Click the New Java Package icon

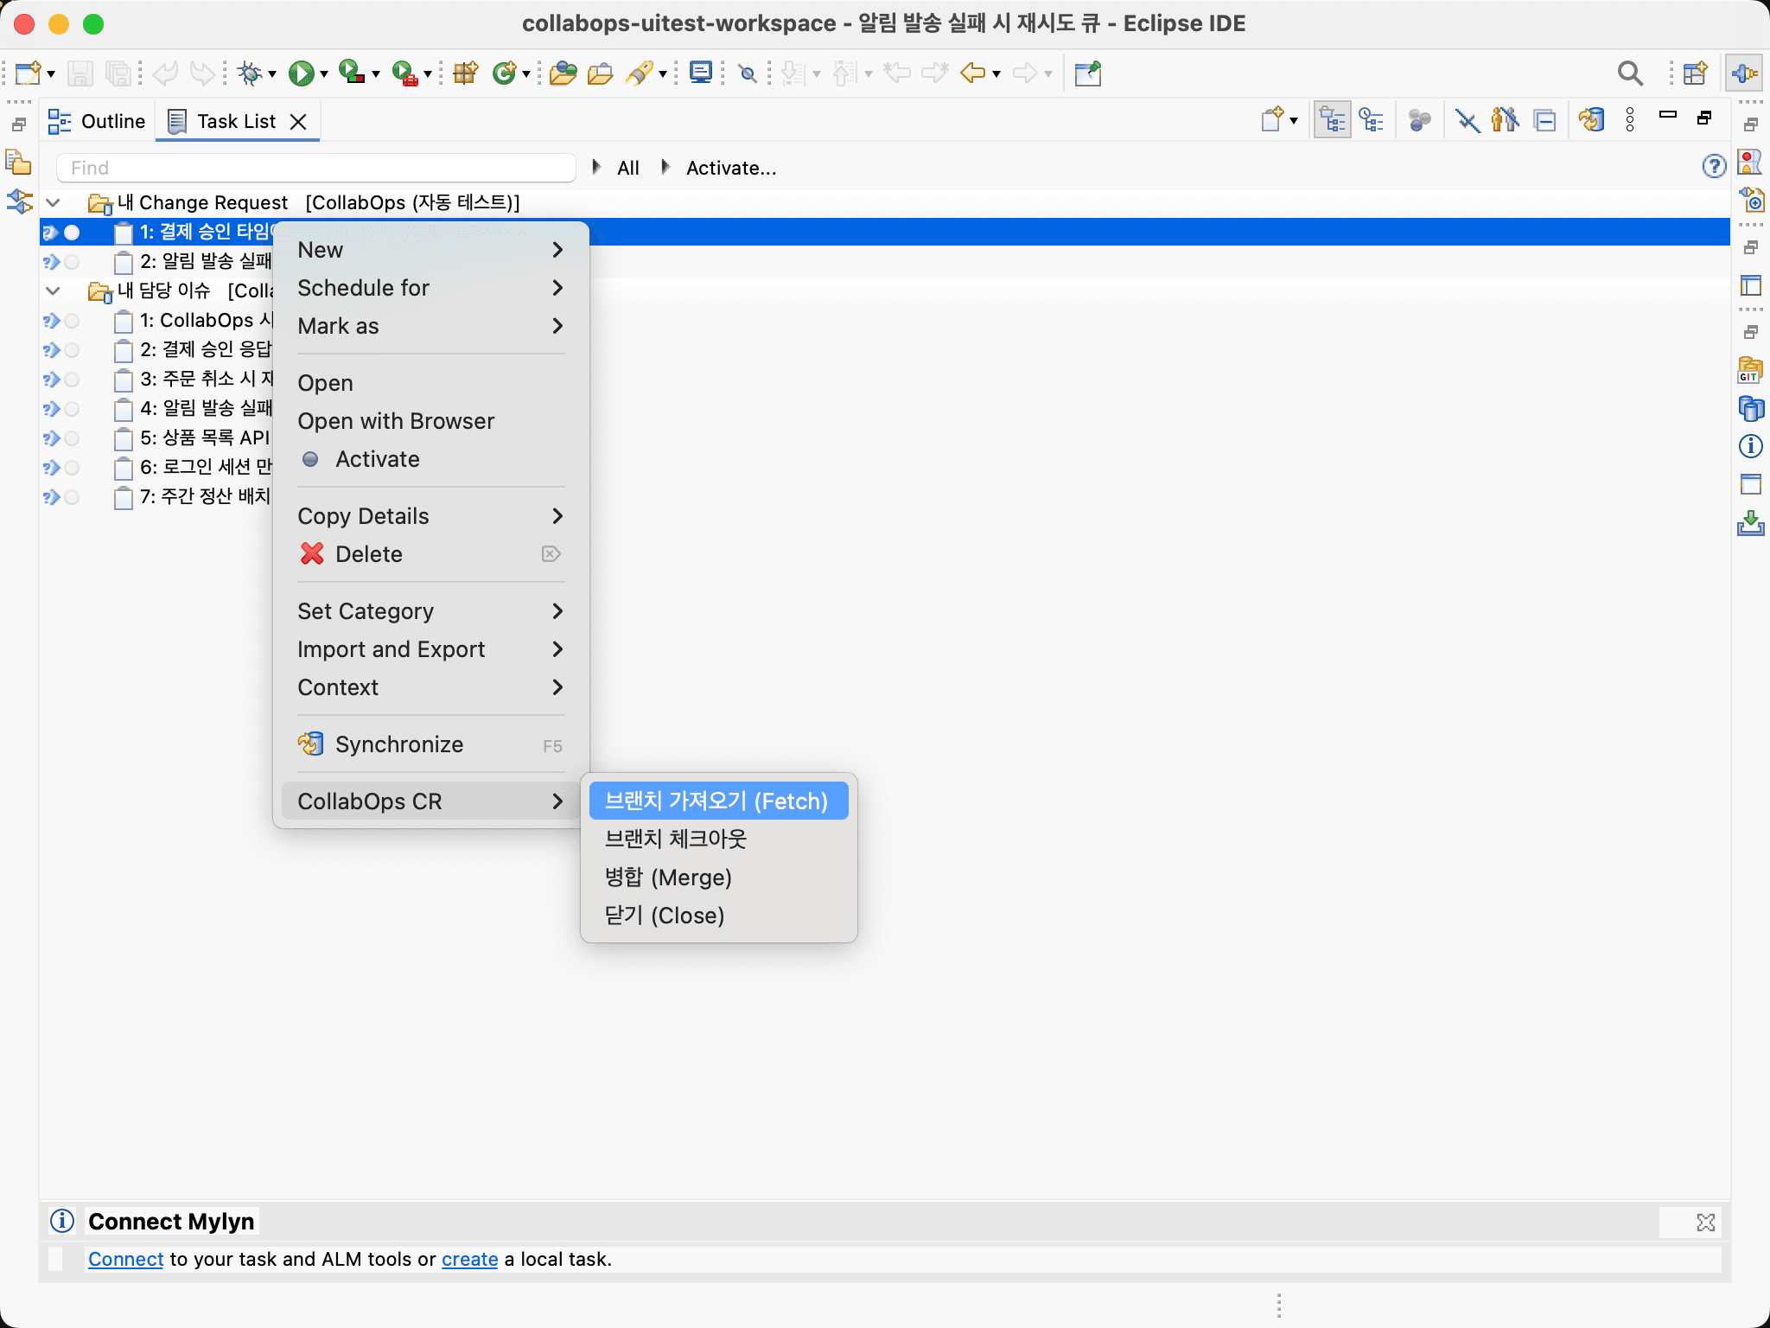point(466,73)
